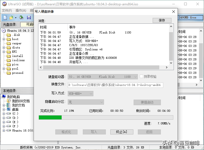Select the preseed folder icon

coord(9,73)
